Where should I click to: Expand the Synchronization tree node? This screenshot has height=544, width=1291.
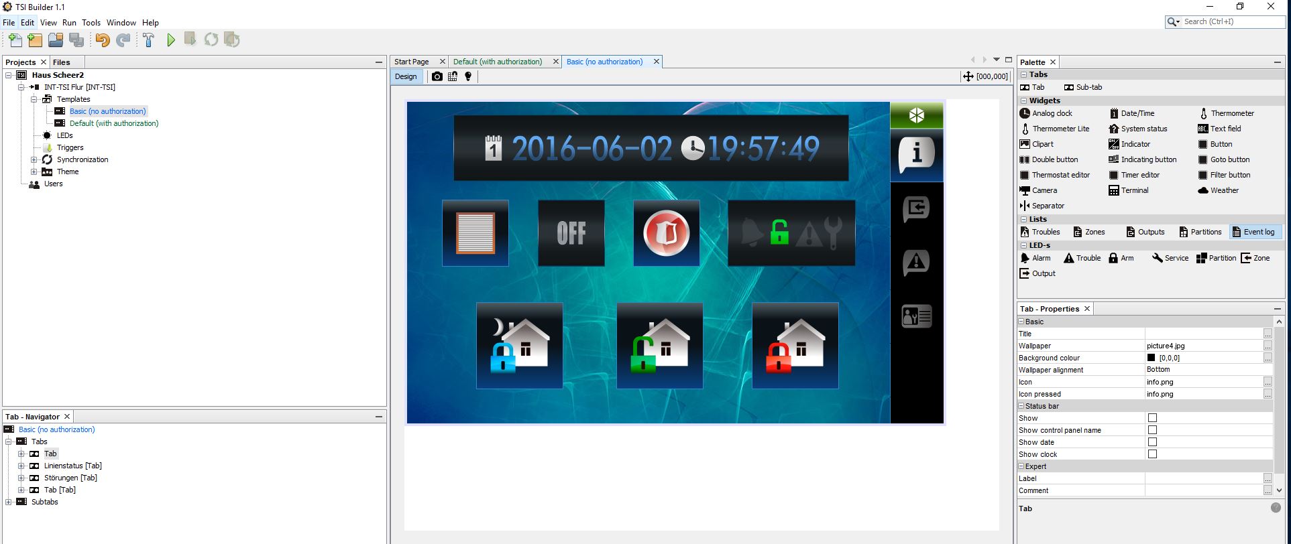click(x=34, y=159)
